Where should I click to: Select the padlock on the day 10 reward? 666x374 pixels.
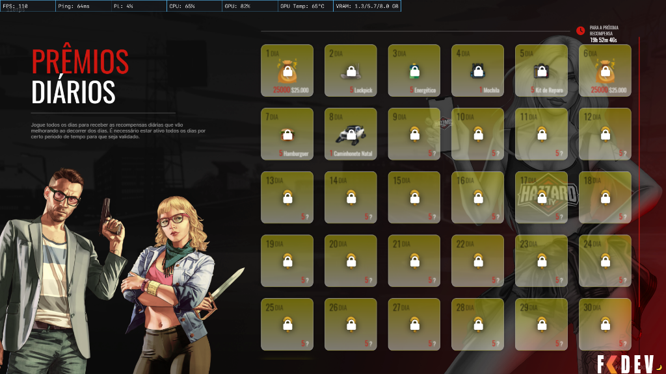(x=478, y=134)
